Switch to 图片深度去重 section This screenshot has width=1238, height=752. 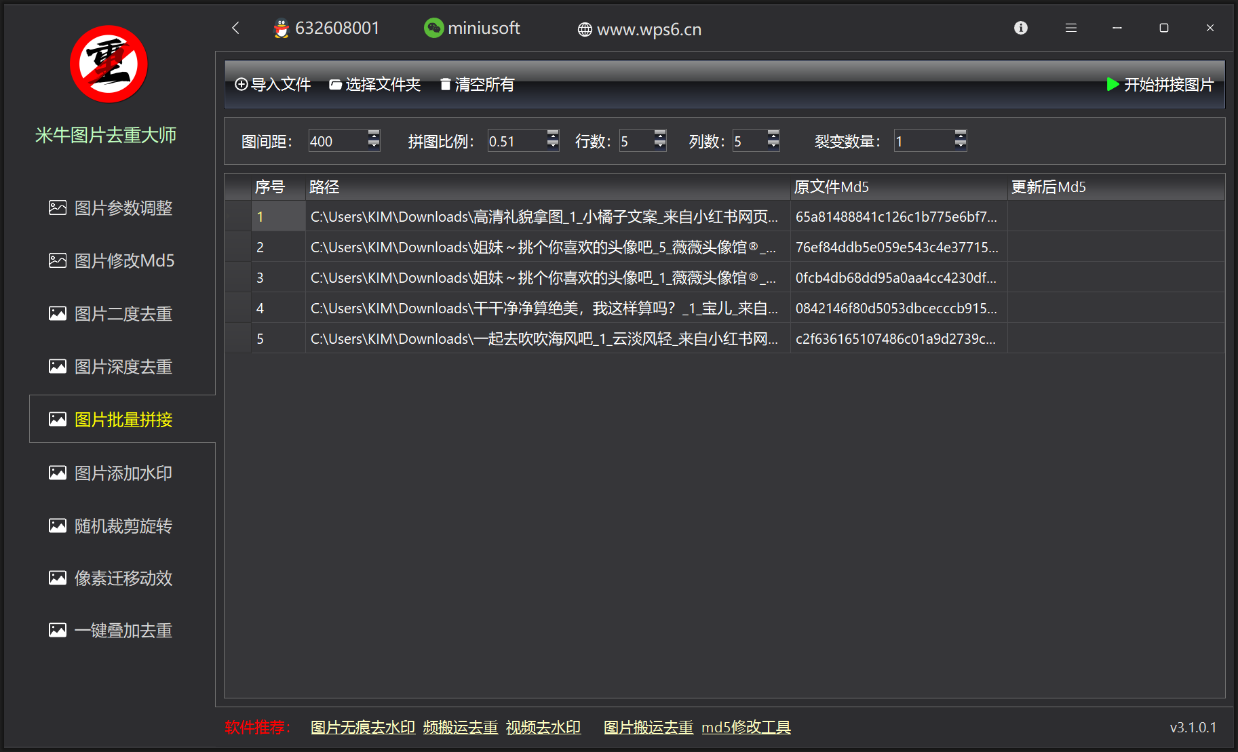123,367
